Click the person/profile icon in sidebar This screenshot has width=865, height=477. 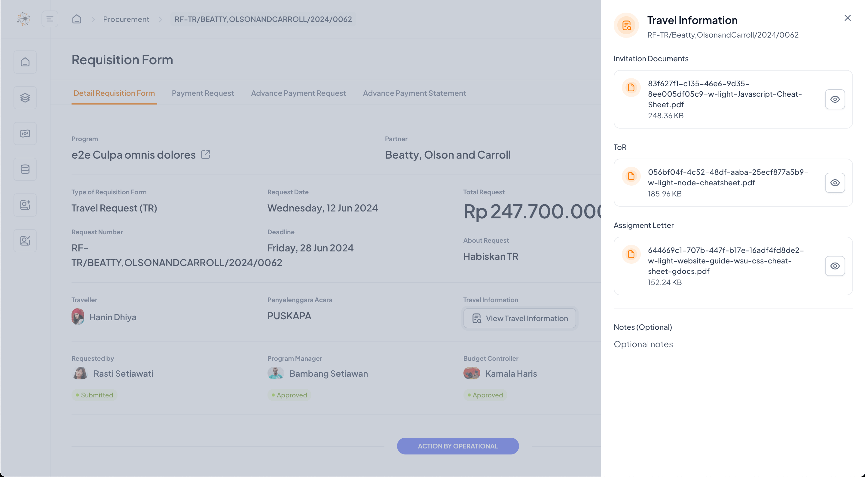[25, 205]
